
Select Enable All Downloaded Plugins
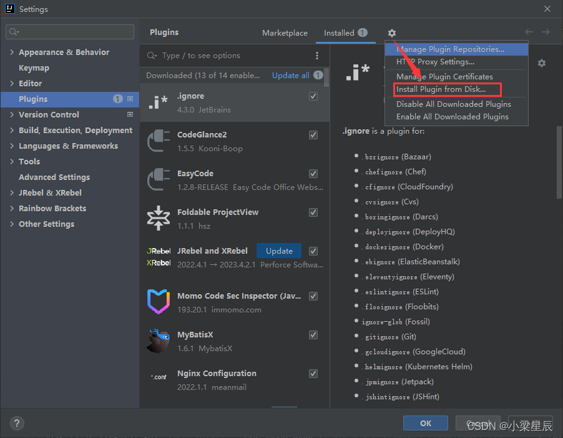tap(456, 117)
